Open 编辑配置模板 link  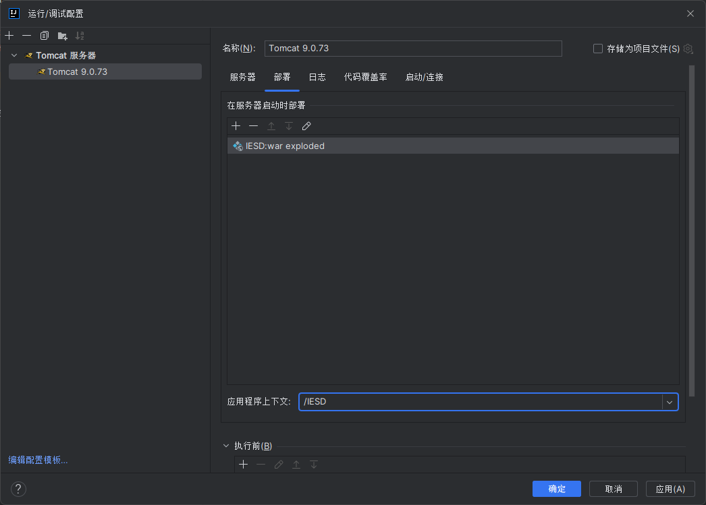click(x=38, y=460)
